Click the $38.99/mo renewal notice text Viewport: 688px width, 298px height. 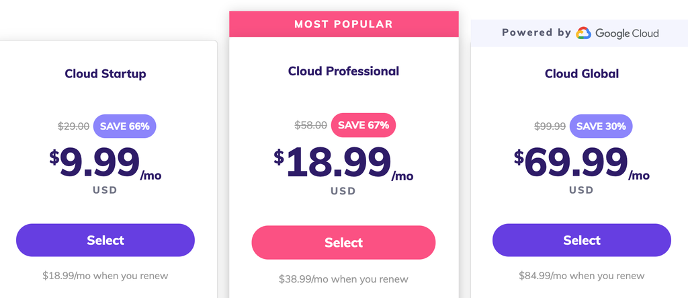click(x=343, y=278)
